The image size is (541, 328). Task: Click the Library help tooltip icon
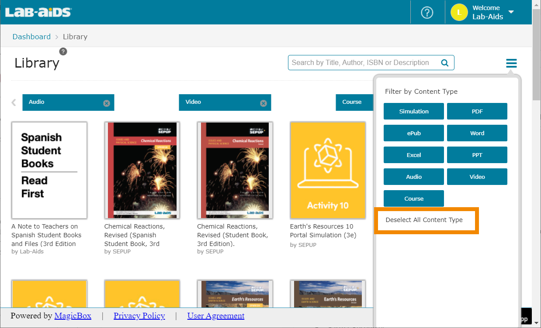click(63, 51)
